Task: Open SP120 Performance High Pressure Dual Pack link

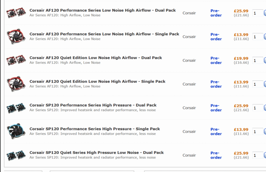Action: pyautogui.click(x=93, y=105)
